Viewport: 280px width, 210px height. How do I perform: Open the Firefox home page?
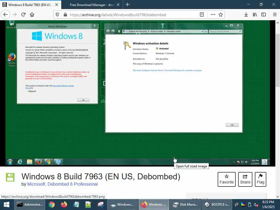(32, 15)
